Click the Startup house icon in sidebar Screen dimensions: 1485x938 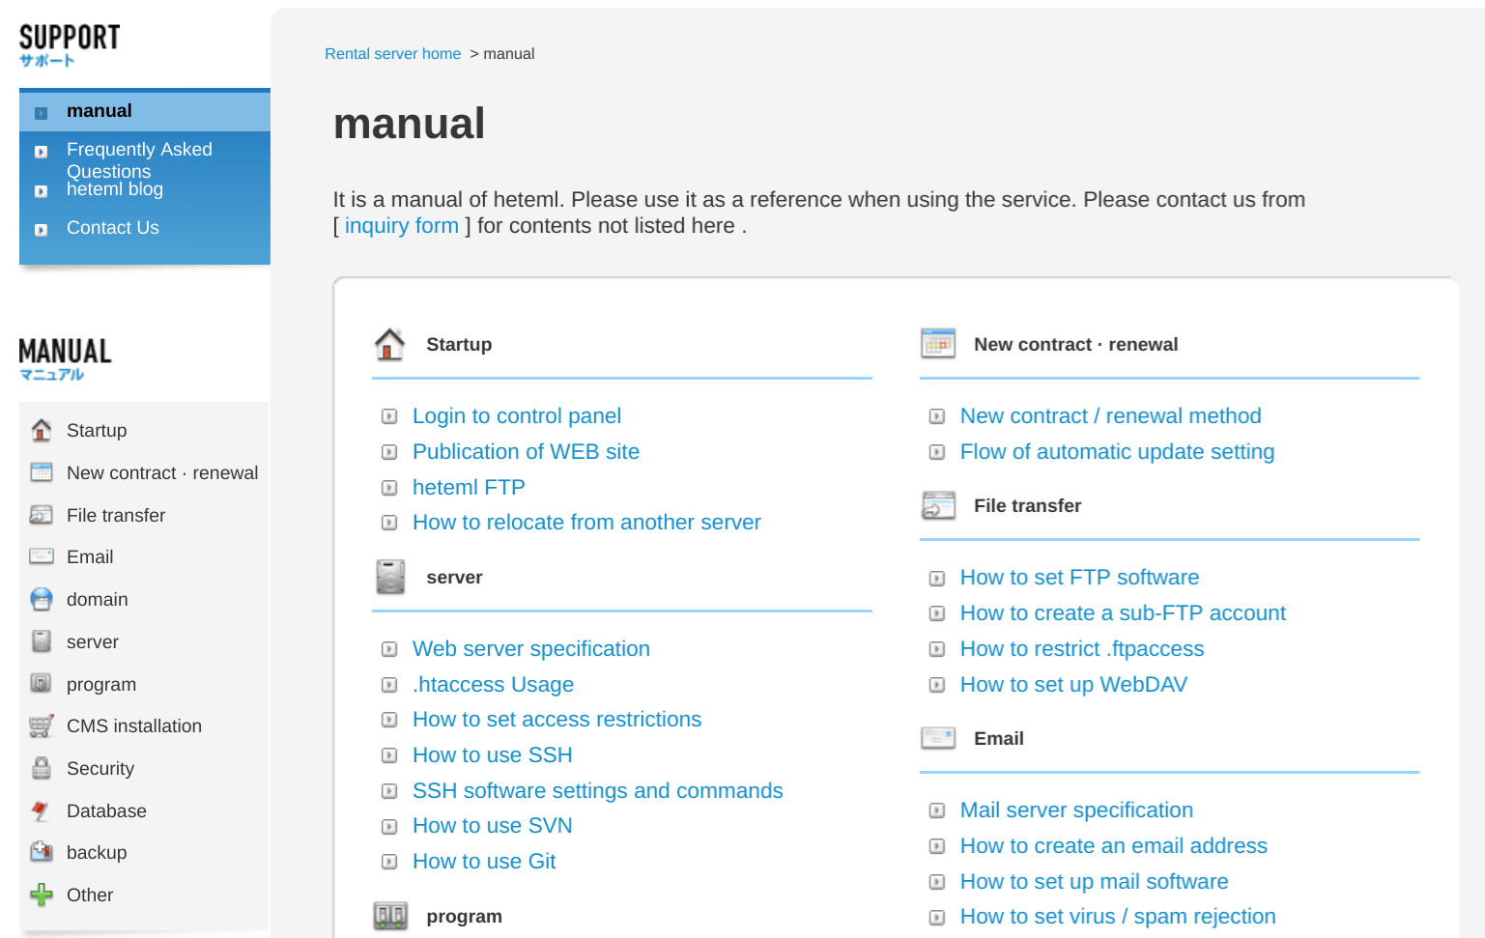pos(42,430)
